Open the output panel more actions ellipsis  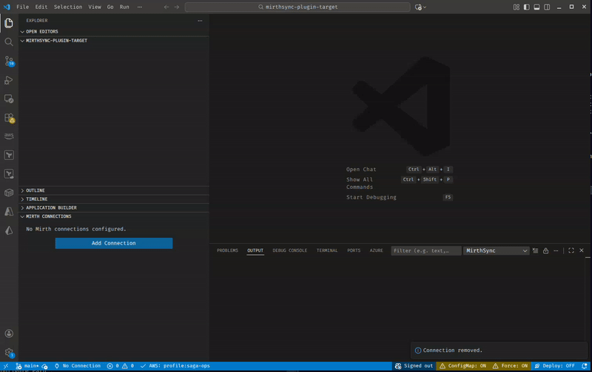pos(556,250)
